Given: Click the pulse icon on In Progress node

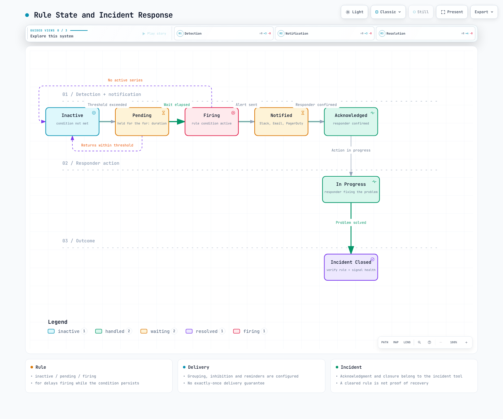Looking at the screenshot, I should click(x=374, y=182).
